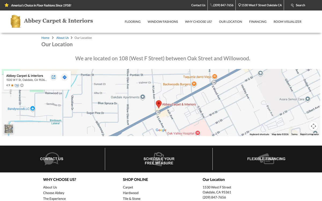
Task: Click Keyboard shortcuts on map
Action: pos(259,134)
